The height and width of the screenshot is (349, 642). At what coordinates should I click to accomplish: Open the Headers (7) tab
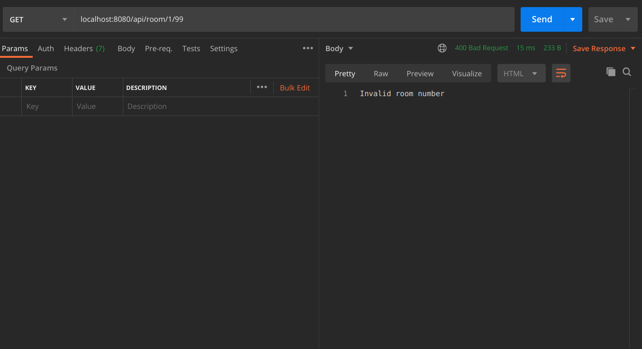click(x=84, y=49)
